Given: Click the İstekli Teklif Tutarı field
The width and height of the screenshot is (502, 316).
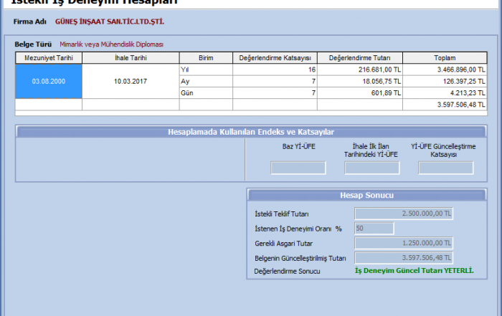Looking at the screenshot, I should pyautogui.click(x=404, y=214).
